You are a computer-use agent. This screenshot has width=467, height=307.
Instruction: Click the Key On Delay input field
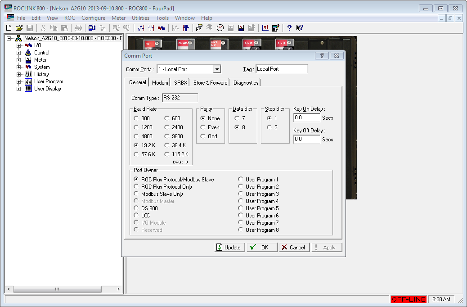(307, 118)
